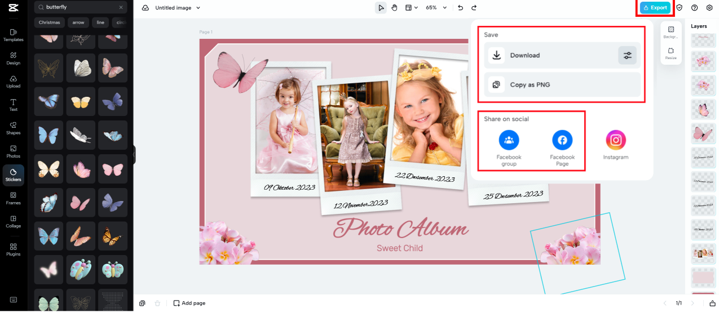Image resolution: width=719 pixels, height=313 pixels.
Task: Select the photo collage layer thumbnail
Action: [x=703, y=254]
